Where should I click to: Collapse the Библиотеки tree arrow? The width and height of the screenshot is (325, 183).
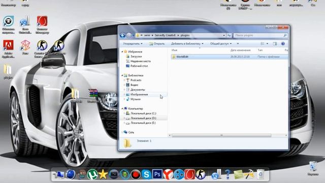pyautogui.click(x=122, y=75)
